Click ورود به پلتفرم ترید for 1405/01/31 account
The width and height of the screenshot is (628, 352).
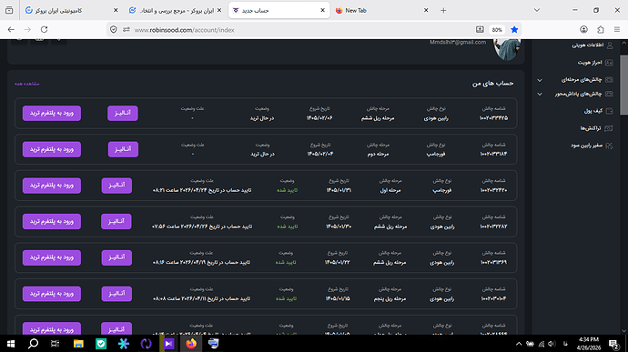52,186
